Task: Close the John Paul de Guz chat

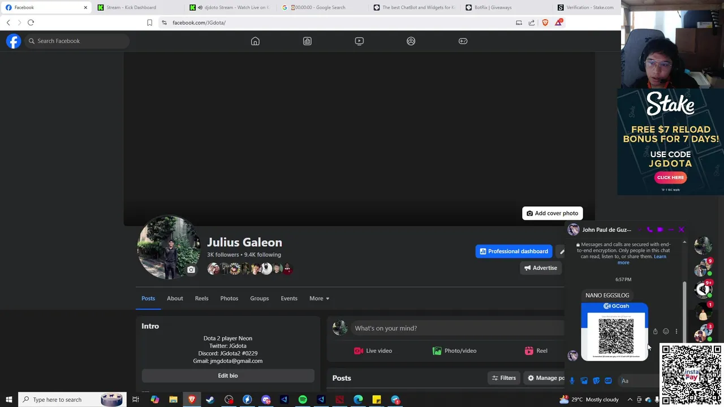Action: click(x=681, y=230)
